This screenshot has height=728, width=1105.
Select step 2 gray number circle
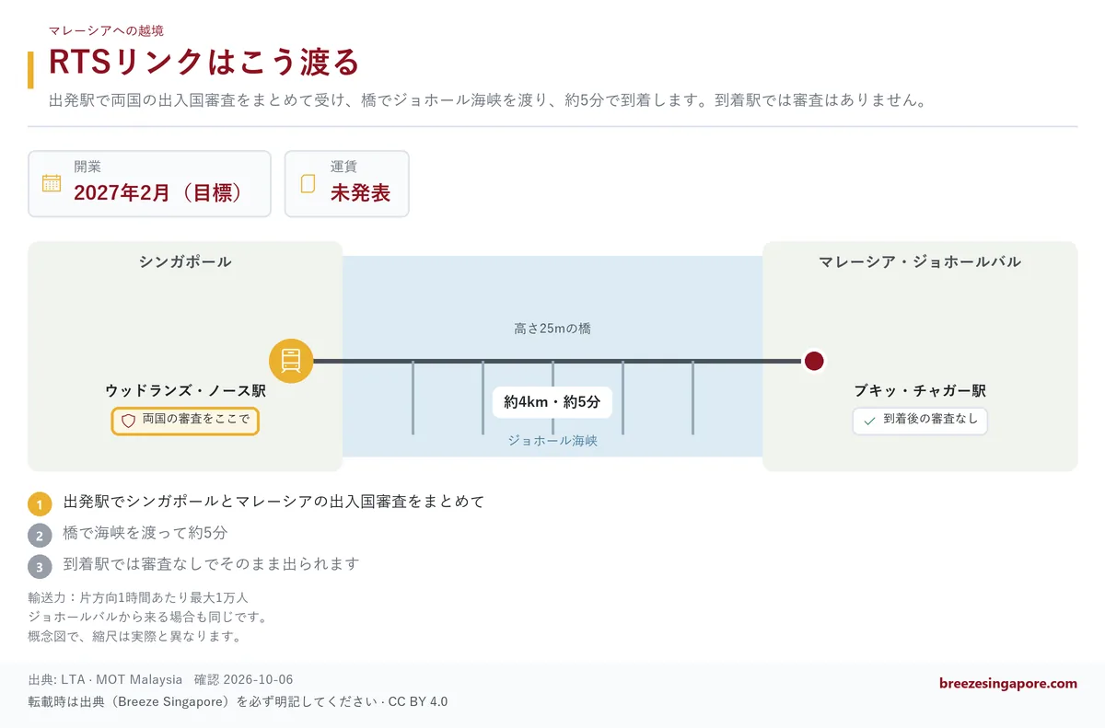click(40, 536)
